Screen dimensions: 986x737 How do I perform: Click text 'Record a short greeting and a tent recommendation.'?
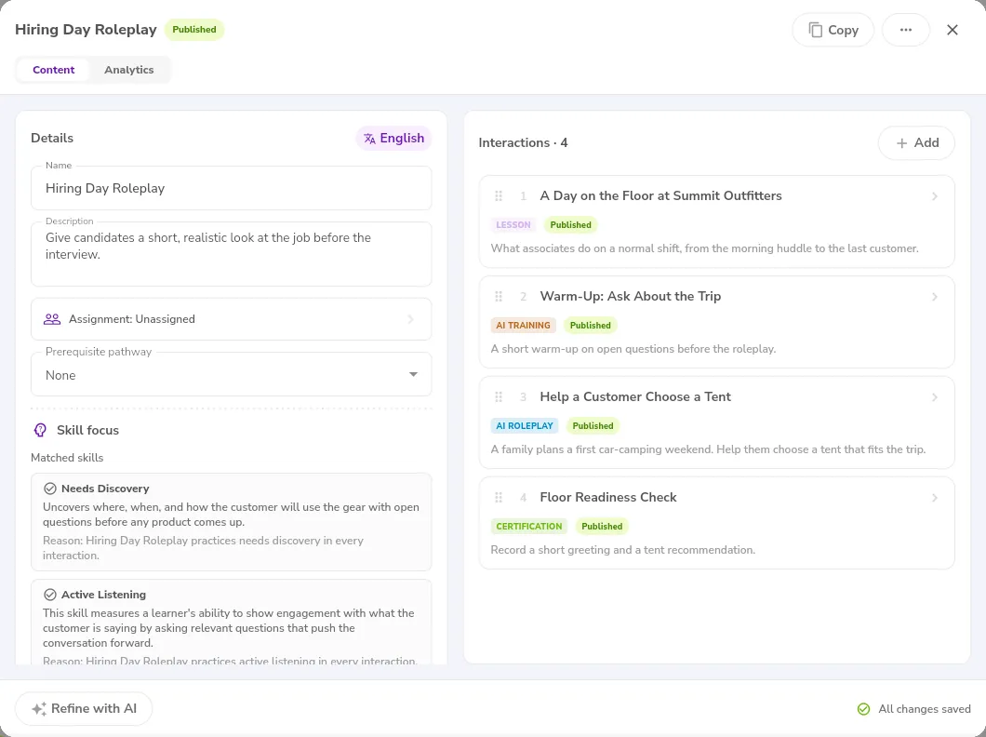click(622, 550)
